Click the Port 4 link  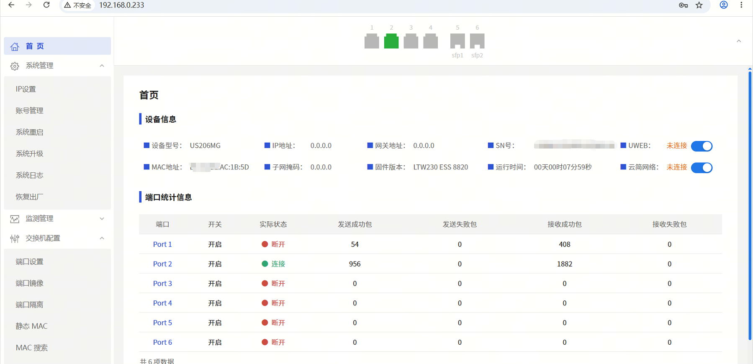(x=162, y=303)
